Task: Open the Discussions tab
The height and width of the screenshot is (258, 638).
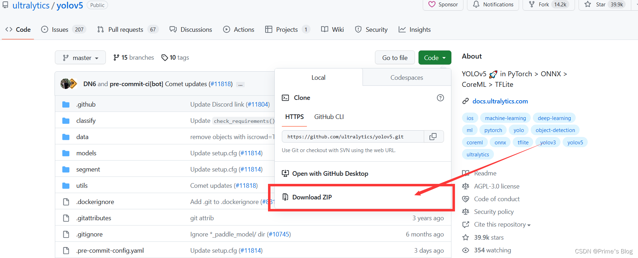Action: click(191, 30)
